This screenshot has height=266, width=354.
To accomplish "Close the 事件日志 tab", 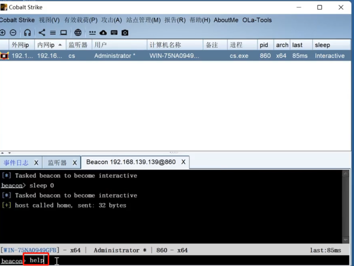I will tap(36, 162).
